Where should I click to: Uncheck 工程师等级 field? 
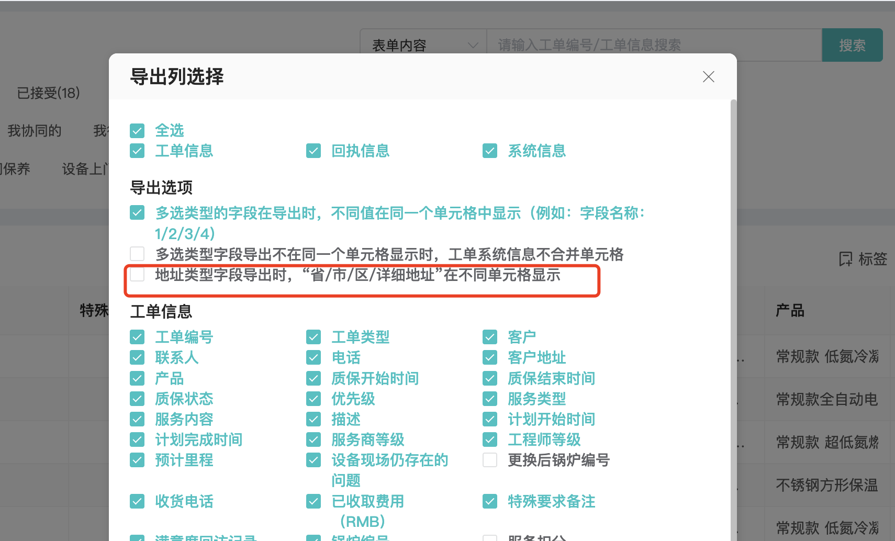click(x=490, y=439)
